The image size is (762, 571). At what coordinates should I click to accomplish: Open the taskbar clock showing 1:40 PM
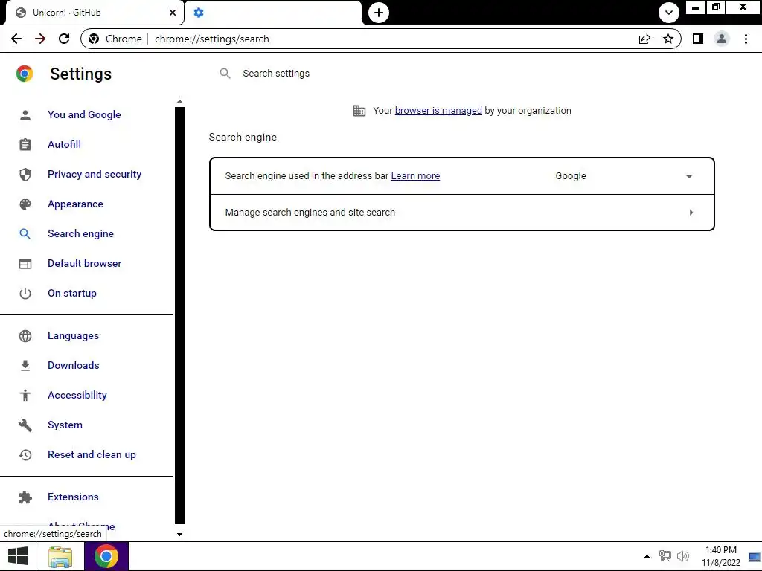720,556
